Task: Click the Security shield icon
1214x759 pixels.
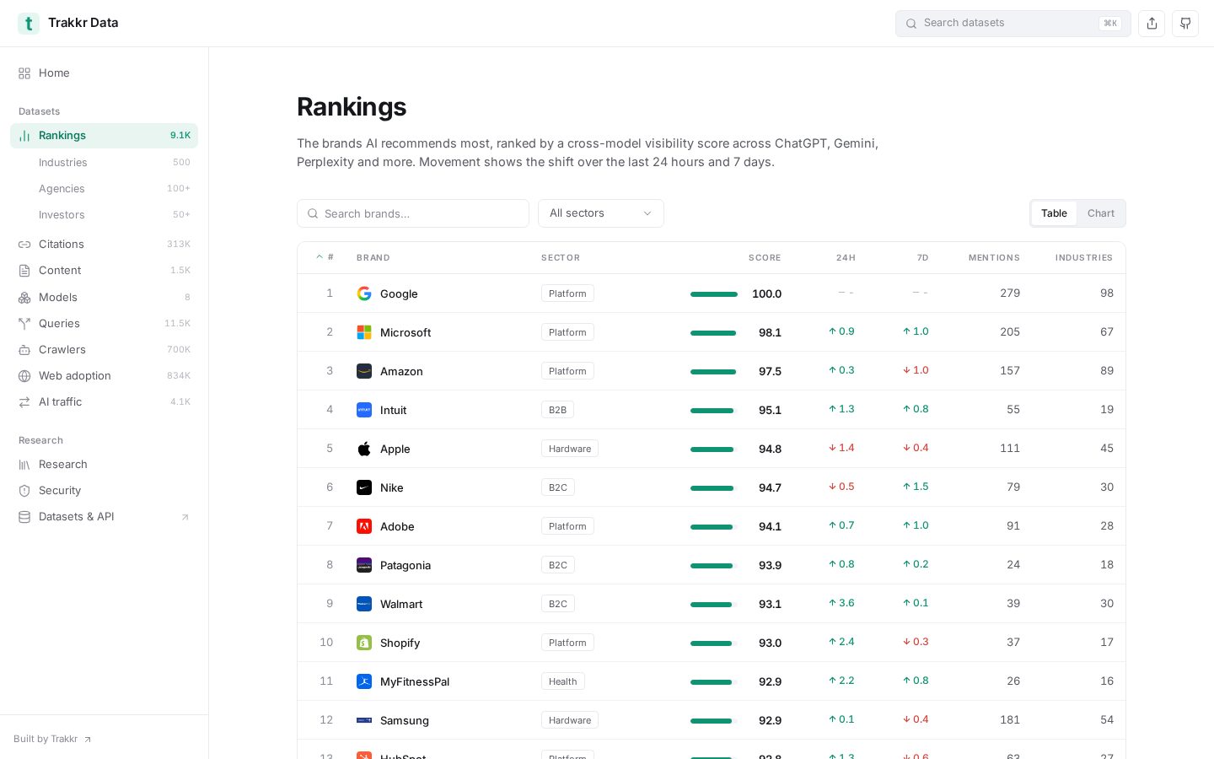Action: 24,491
